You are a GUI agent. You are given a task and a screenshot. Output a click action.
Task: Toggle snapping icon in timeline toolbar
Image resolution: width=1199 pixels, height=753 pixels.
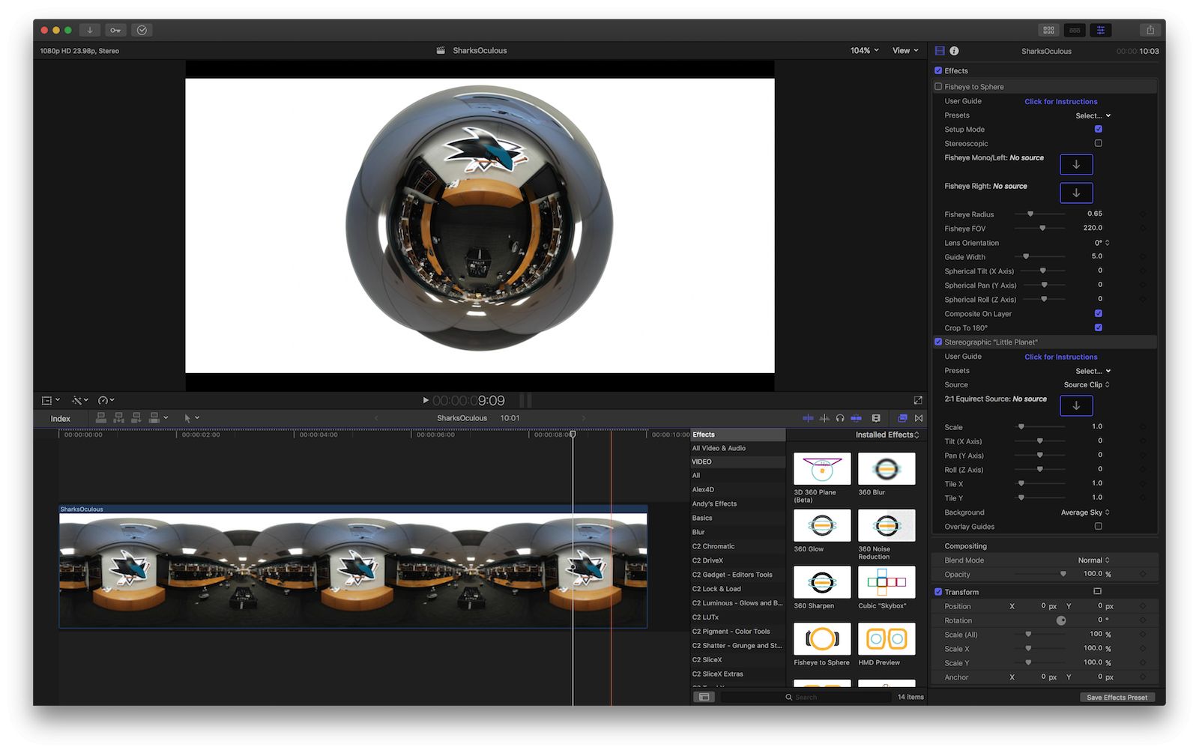[x=856, y=418]
